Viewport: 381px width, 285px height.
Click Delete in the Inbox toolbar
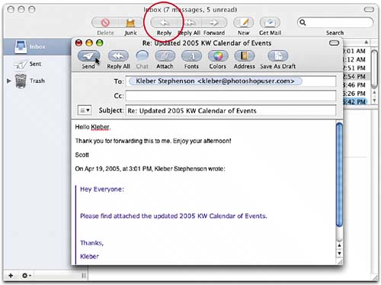(x=105, y=23)
